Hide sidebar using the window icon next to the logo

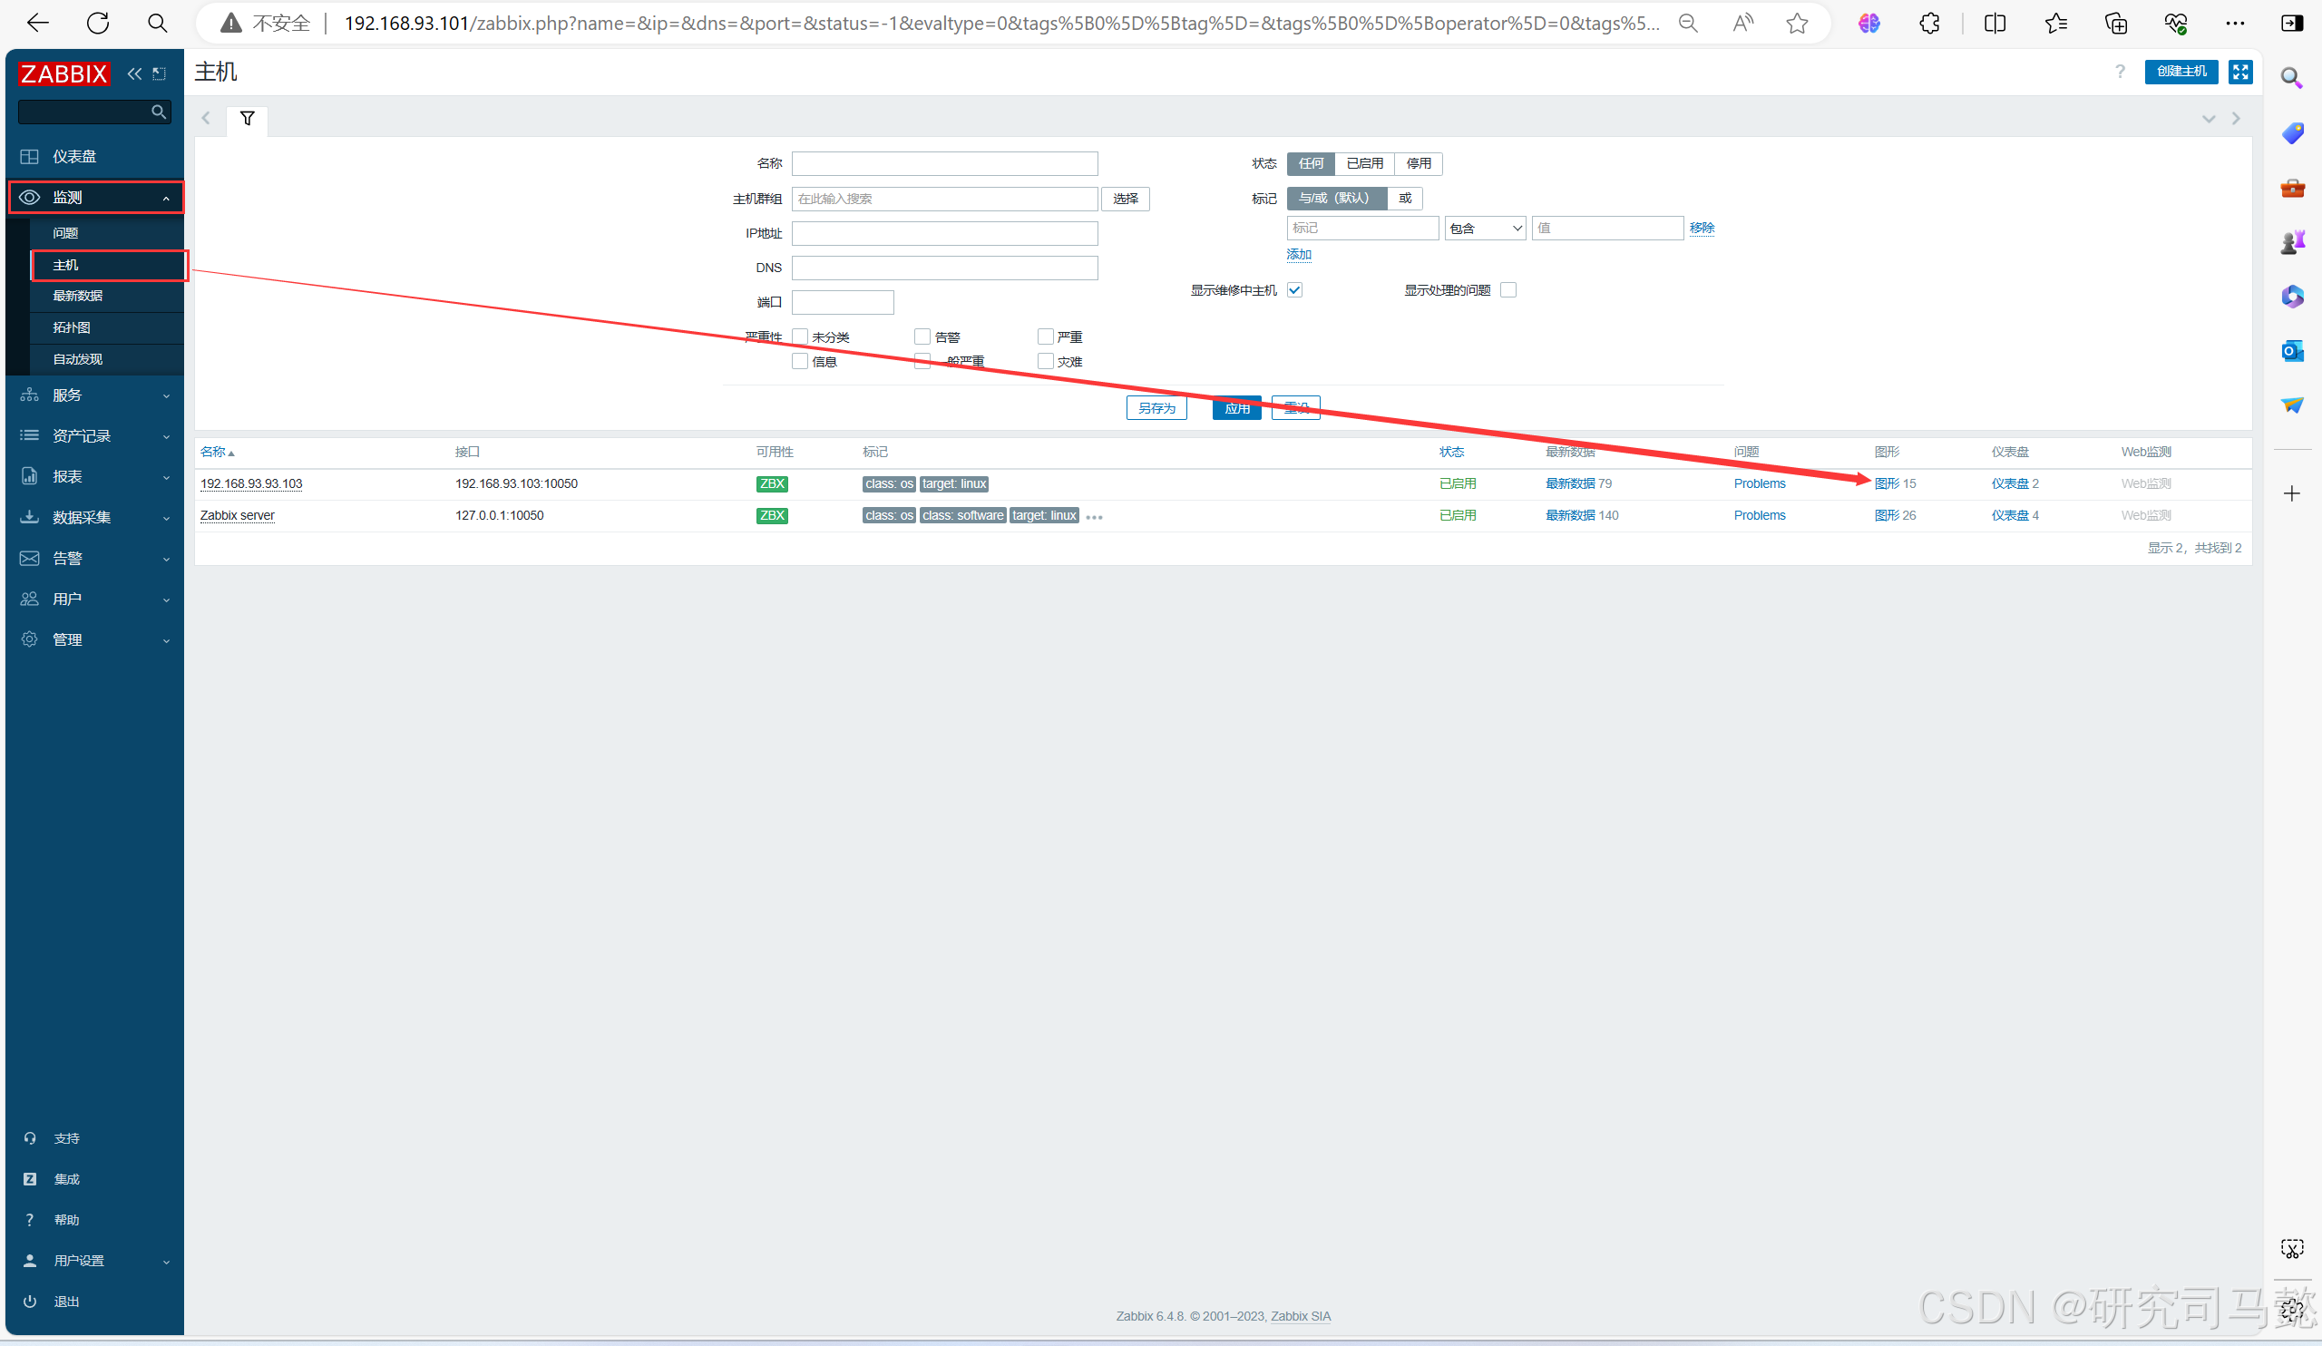pyautogui.click(x=160, y=73)
